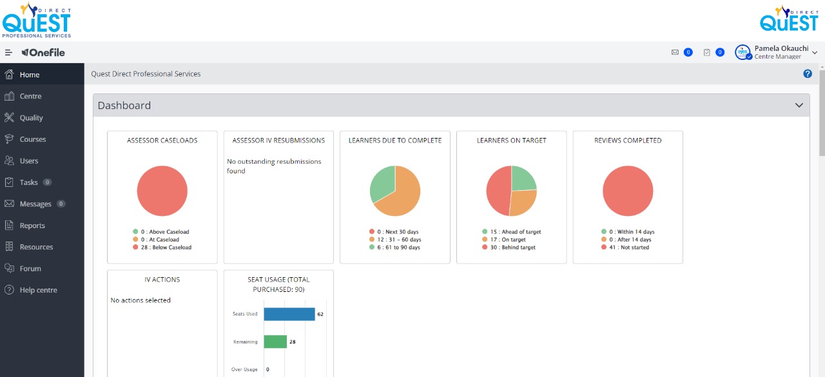
Task: Click the Quest Direct logo top left
Action: point(37,20)
